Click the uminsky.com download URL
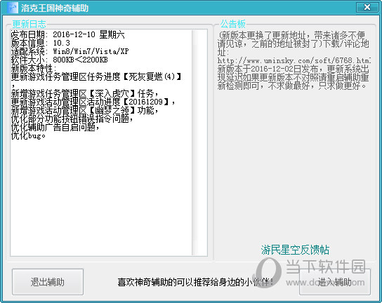The height and width of the screenshot is (303, 382). click(294, 60)
